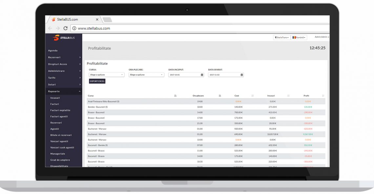This screenshot has width=374, height=194.
Task: Click the StellaBUS logo in sidebar
Action: 64,38
